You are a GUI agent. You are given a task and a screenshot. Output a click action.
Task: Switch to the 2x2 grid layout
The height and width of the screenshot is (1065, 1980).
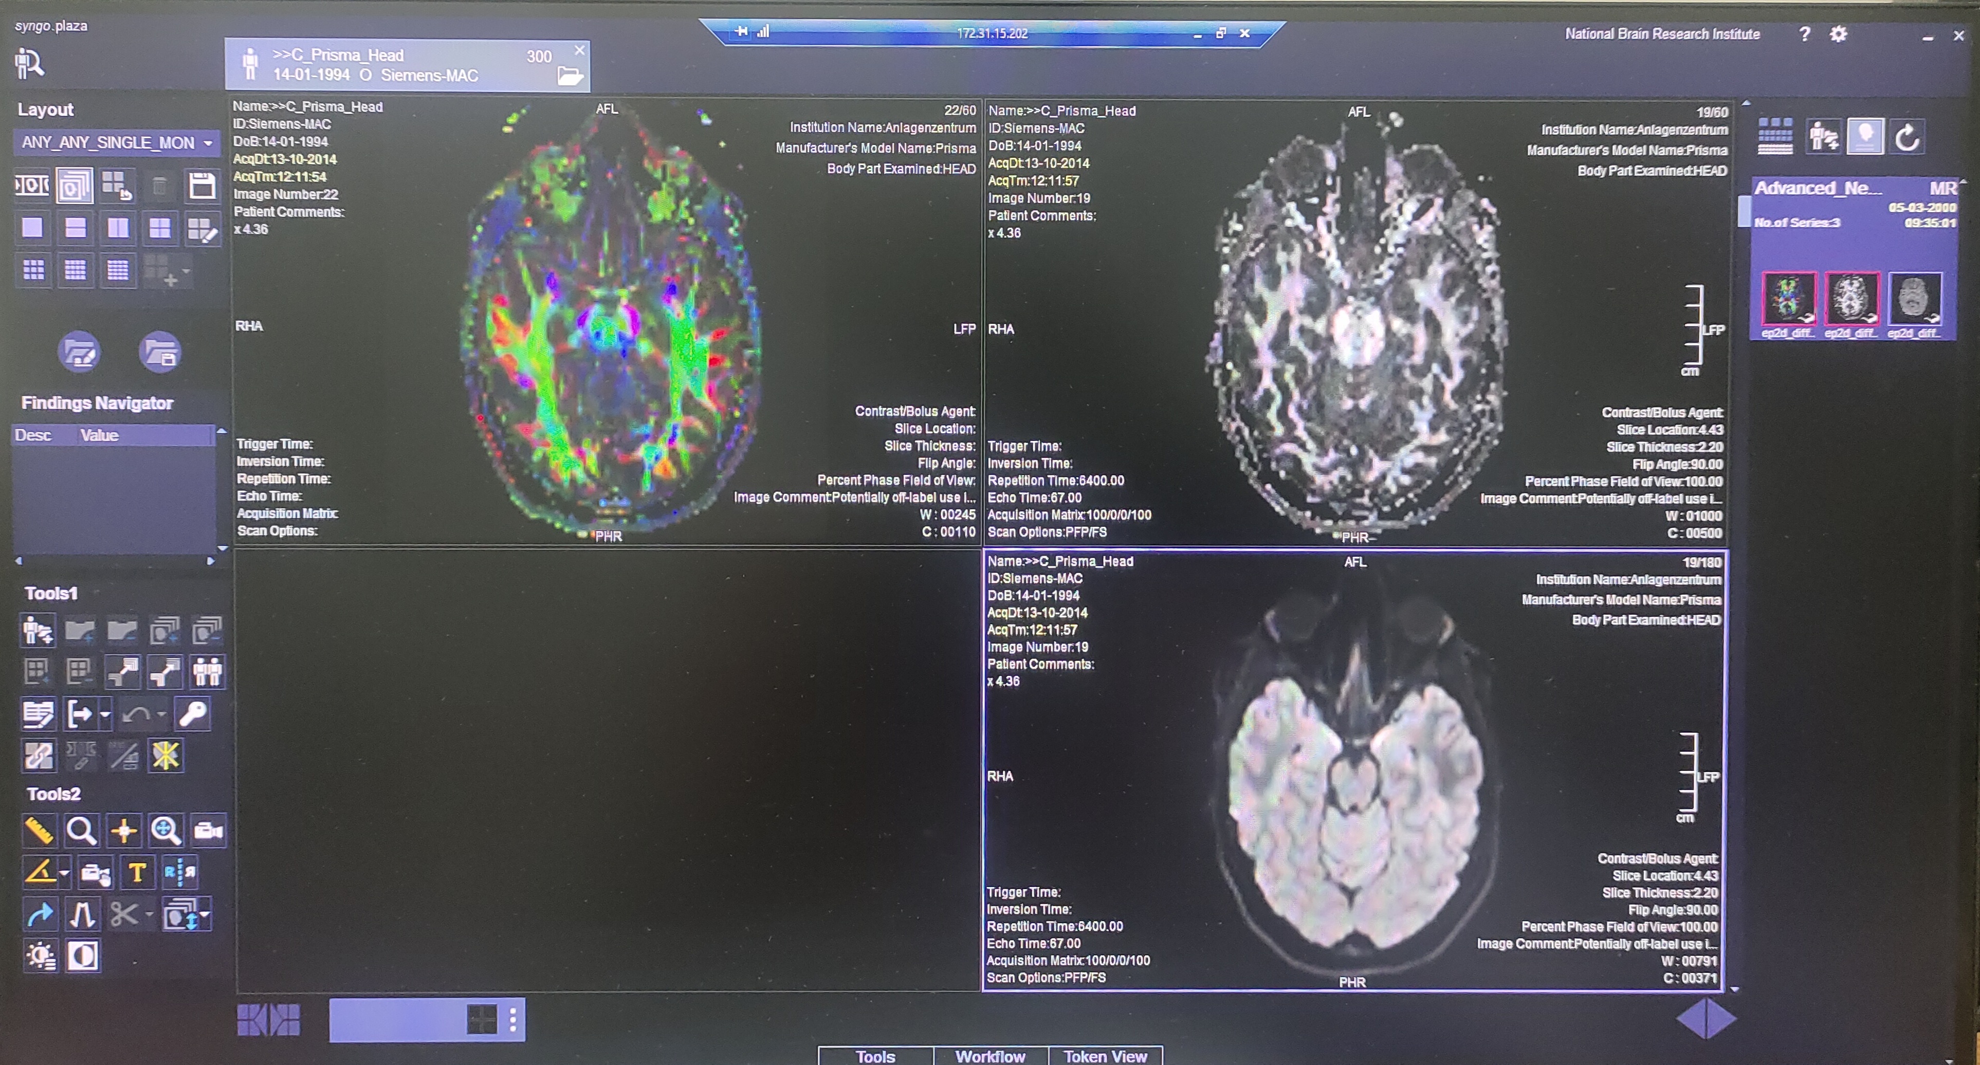click(x=160, y=228)
